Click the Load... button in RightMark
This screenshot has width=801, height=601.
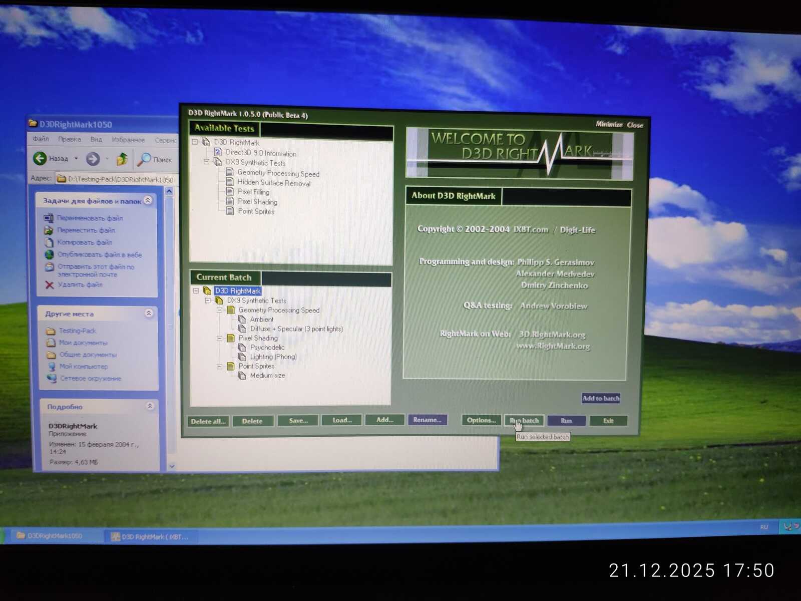pyautogui.click(x=342, y=420)
